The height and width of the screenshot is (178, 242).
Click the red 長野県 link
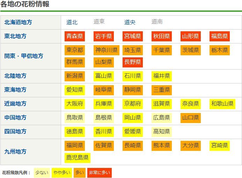[133, 62]
